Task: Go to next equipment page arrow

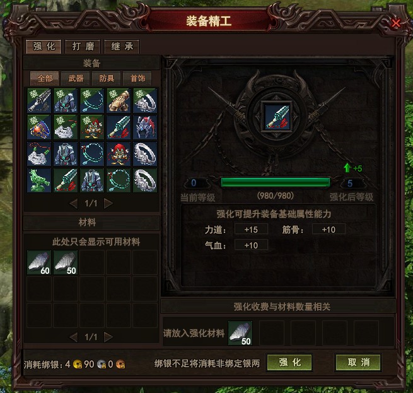Action: coord(108,204)
